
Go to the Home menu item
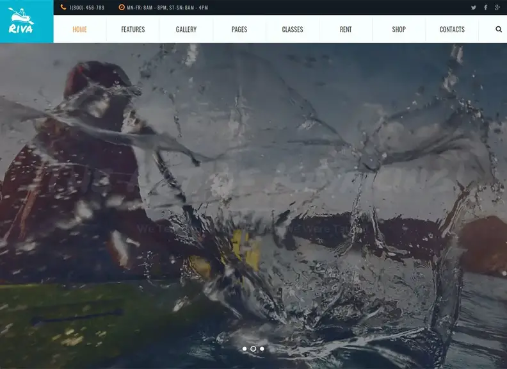pyautogui.click(x=80, y=29)
